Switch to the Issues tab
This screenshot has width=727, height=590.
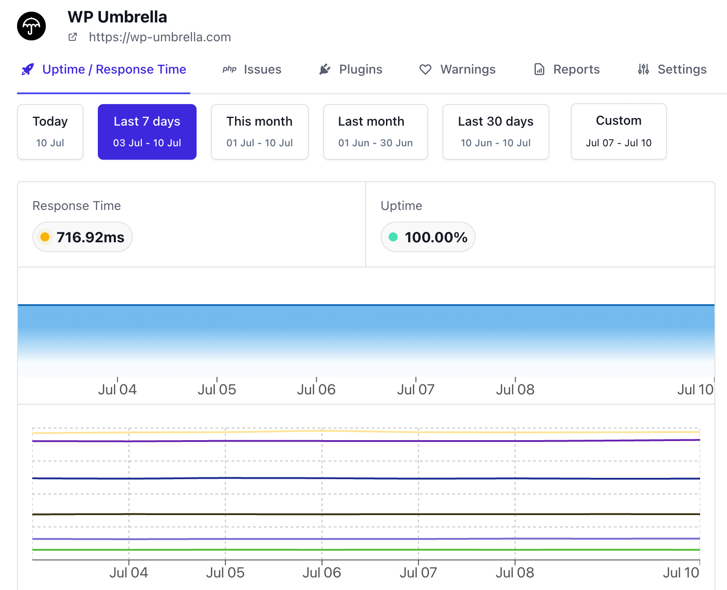point(252,70)
